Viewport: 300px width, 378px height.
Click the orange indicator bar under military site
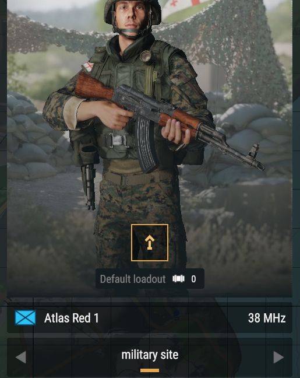150,370
